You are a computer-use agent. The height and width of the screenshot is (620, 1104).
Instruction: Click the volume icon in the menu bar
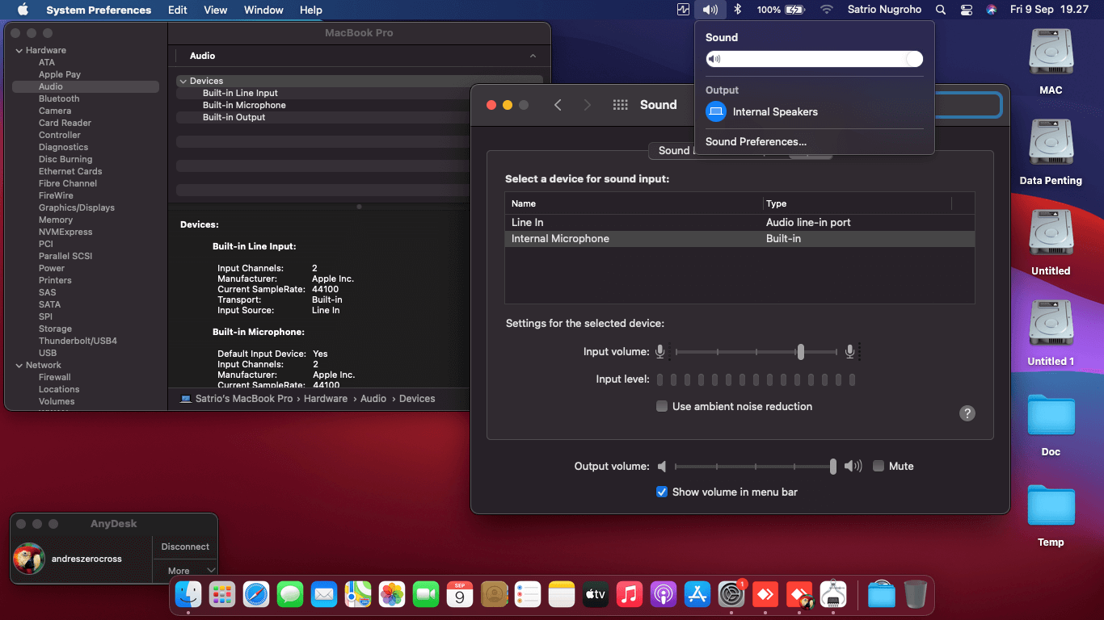[x=710, y=10]
